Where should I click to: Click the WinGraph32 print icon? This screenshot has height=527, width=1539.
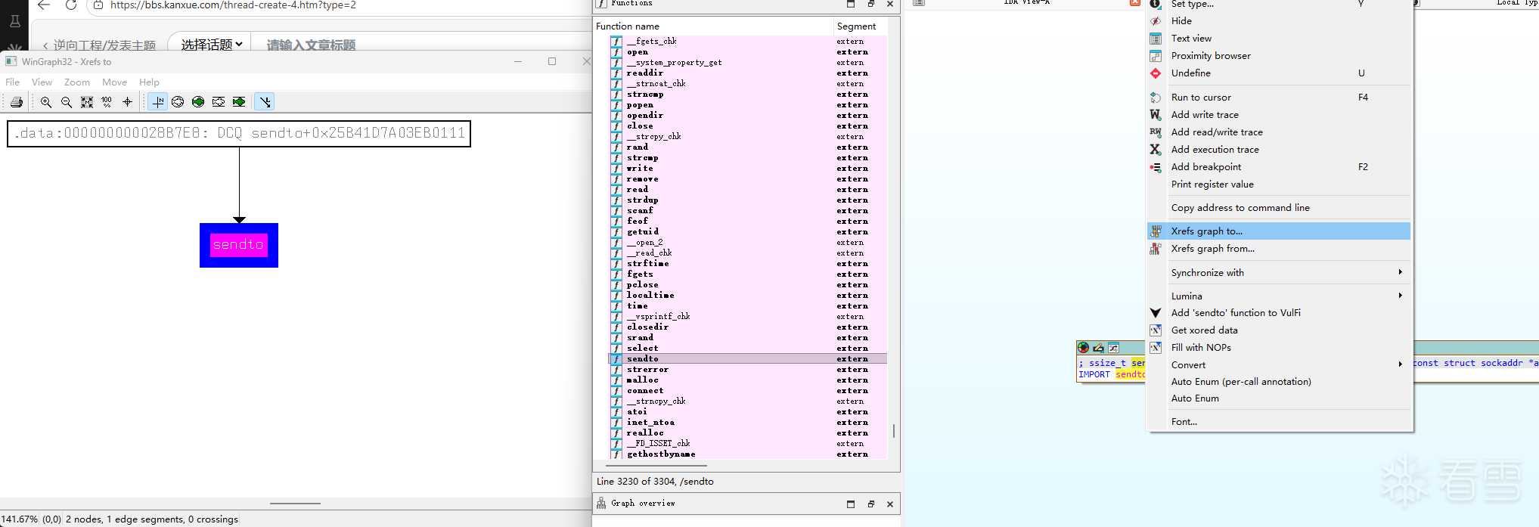[x=17, y=102]
